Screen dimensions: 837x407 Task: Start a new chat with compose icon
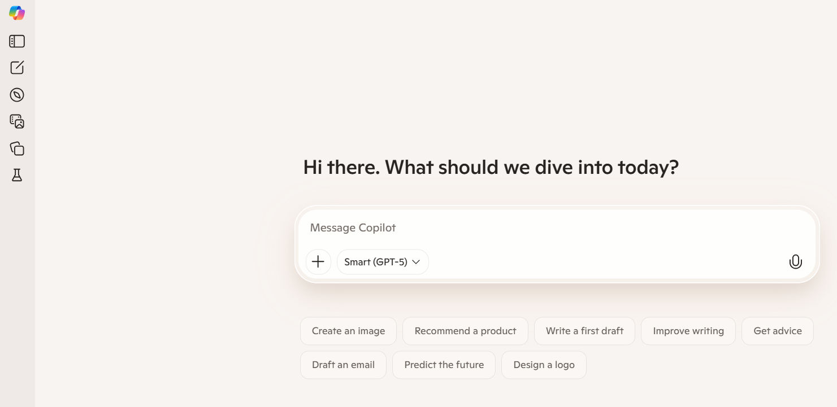tap(17, 68)
